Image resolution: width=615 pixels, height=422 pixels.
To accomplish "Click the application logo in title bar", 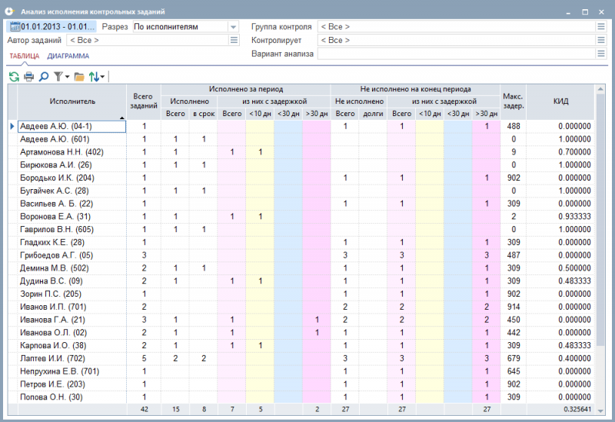I will click(9, 12).
